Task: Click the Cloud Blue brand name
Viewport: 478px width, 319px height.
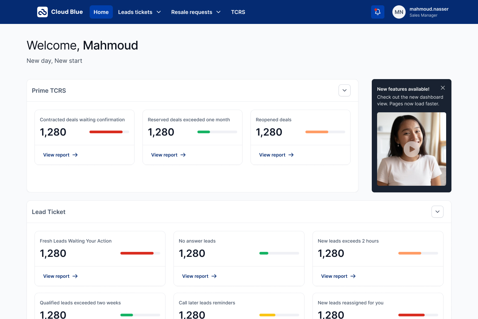Action: point(67,12)
